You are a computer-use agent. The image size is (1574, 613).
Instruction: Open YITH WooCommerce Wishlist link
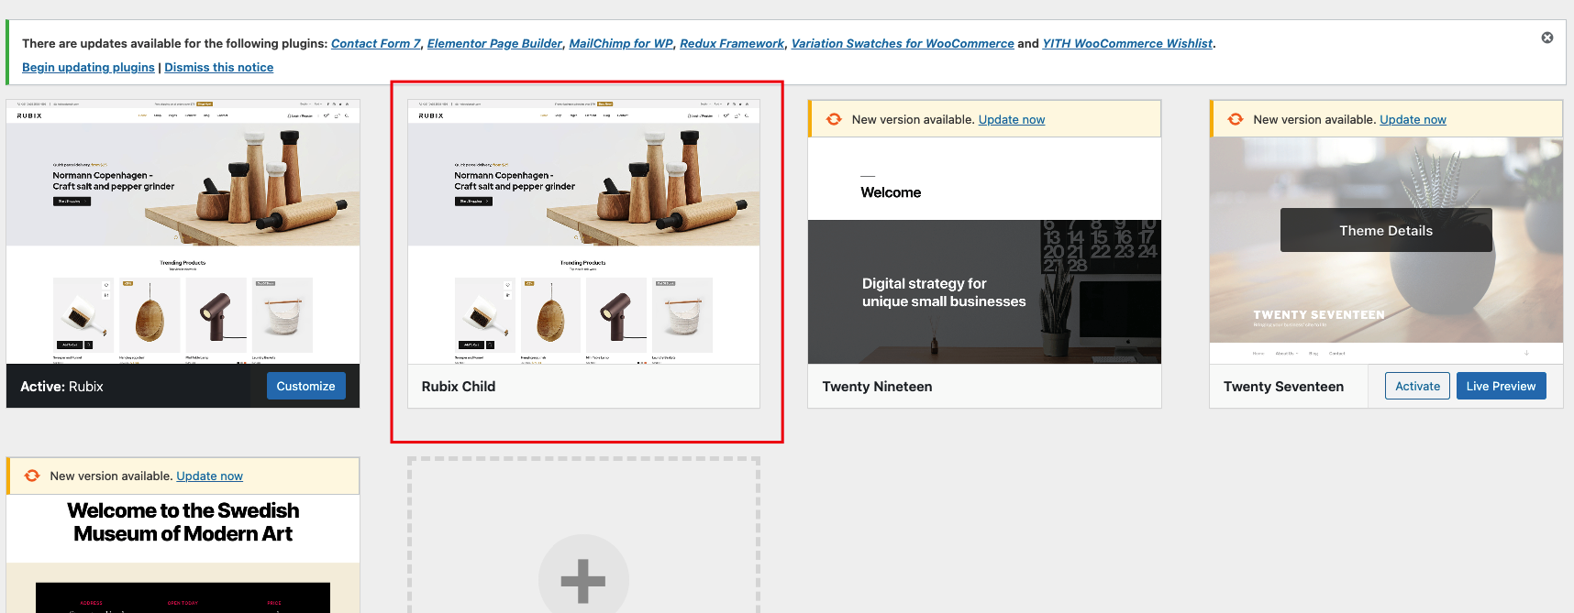(x=1127, y=43)
